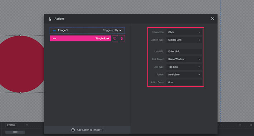The width and height of the screenshot is (254, 136).
Task: Close the timeline panel with X
Action: [251, 125]
